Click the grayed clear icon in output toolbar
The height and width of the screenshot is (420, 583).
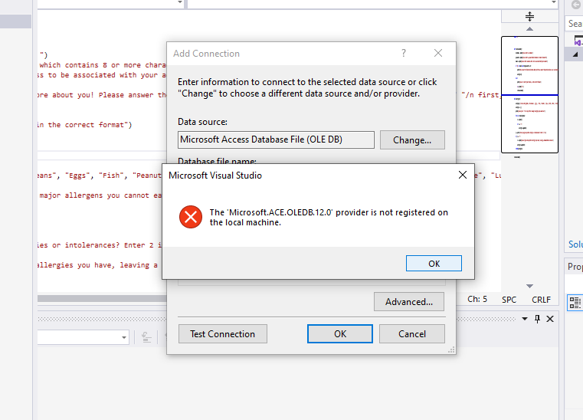[x=146, y=337]
